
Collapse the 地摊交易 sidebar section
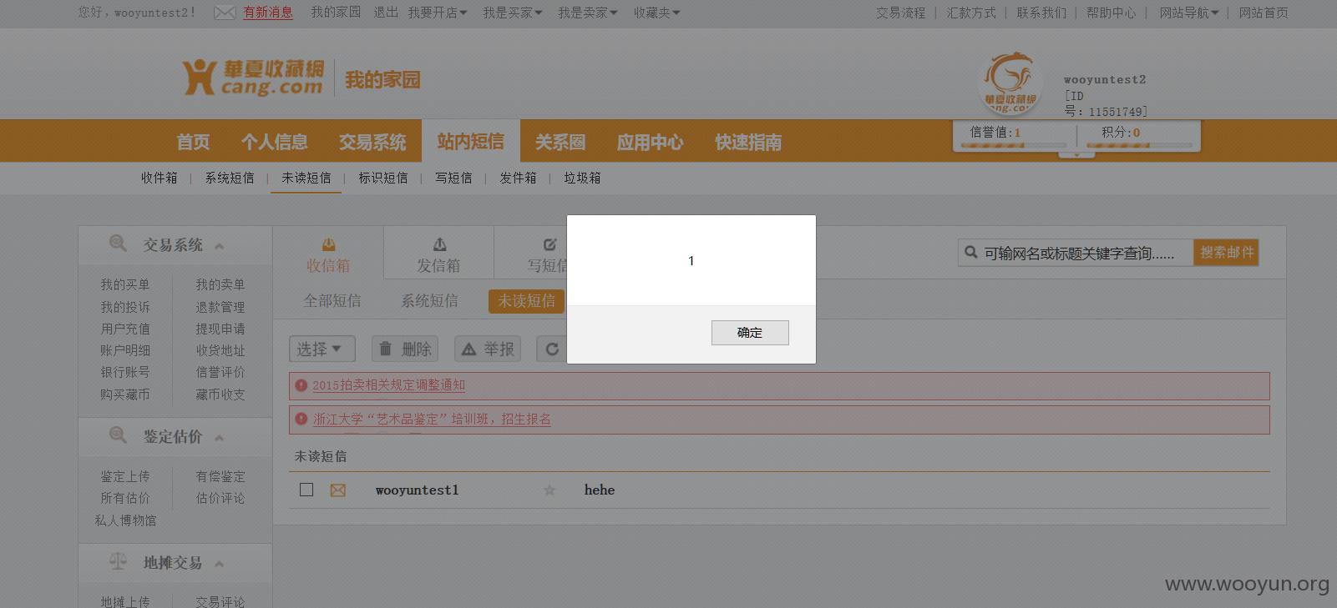220,564
